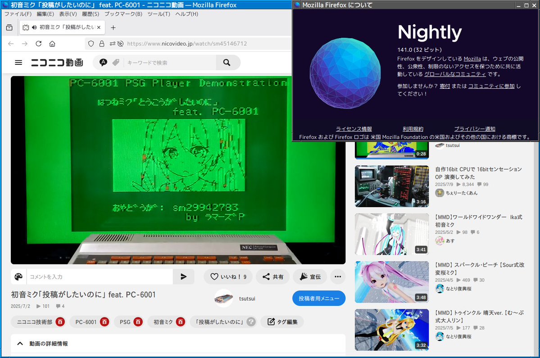Open the 「投稿がしたいのに」 tag
The width and height of the screenshot is (540, 358).
(220, 322)
